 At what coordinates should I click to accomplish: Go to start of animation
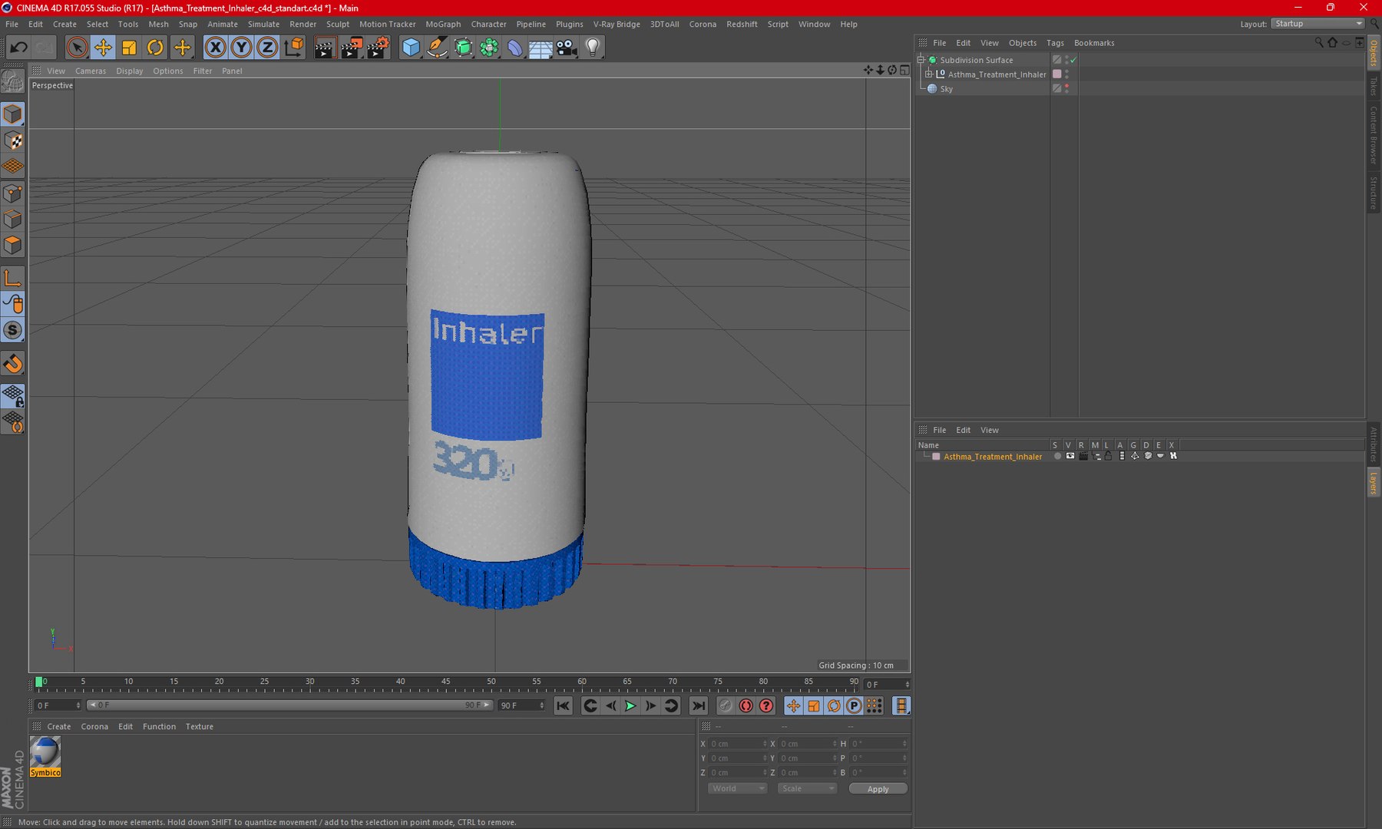(563, 705)
